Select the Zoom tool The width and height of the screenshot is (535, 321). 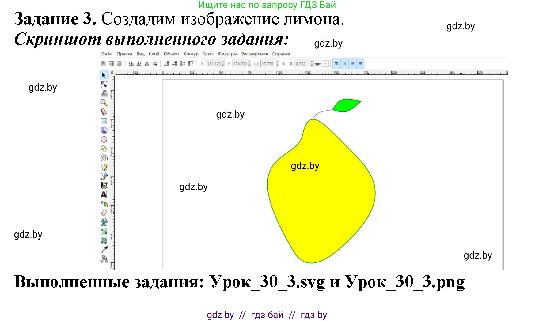(x=104, y=103)
